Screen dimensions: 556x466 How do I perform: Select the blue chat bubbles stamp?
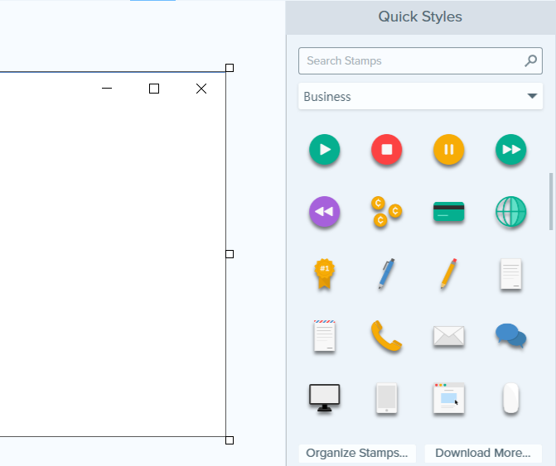511,336
